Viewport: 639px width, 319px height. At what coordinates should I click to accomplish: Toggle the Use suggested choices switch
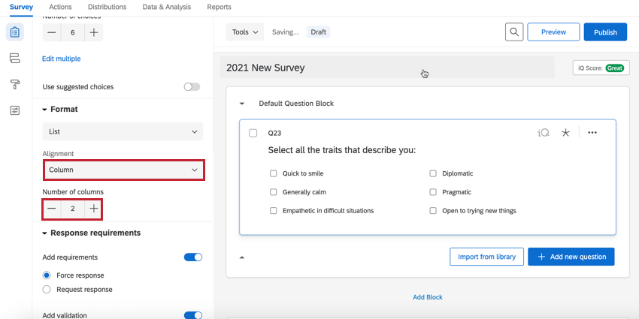coord(192,87)
